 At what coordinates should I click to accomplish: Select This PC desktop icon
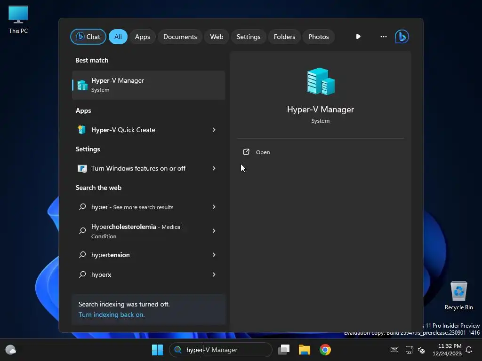coord(18,20)
